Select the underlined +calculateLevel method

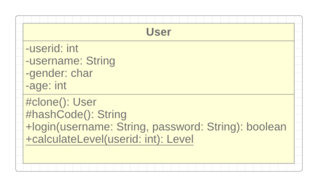[x=109, y=139]
